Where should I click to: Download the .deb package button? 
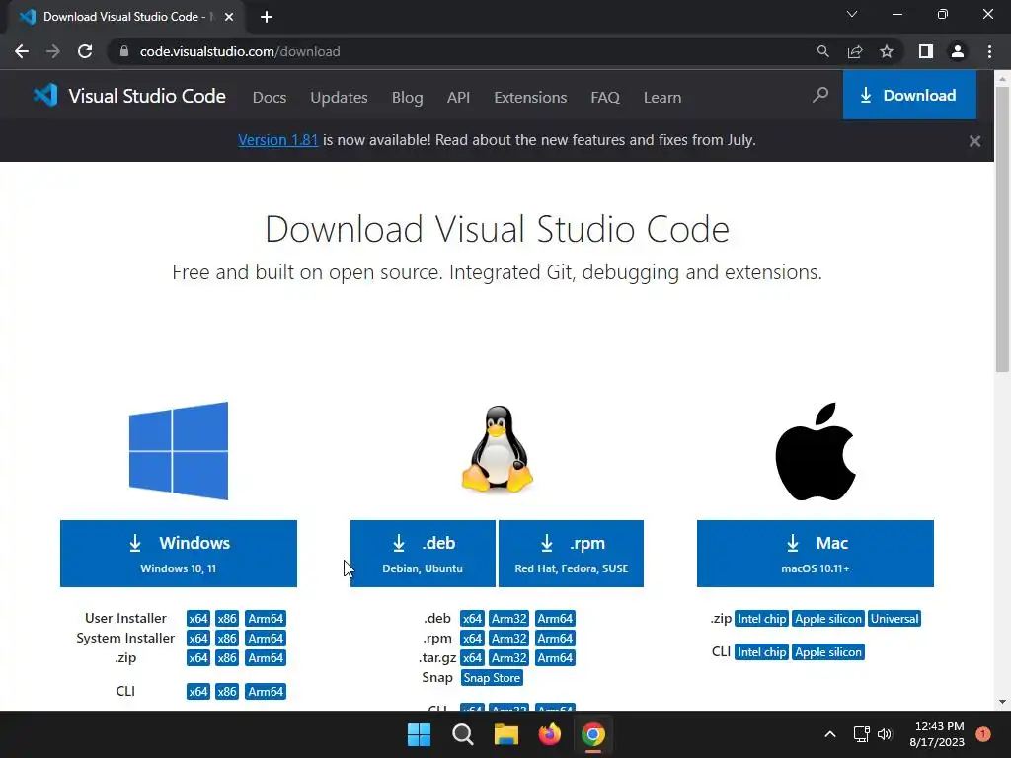[423, 554]
